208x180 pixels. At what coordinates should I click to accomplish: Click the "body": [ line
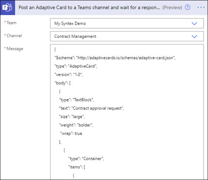[x=63, y=83]
